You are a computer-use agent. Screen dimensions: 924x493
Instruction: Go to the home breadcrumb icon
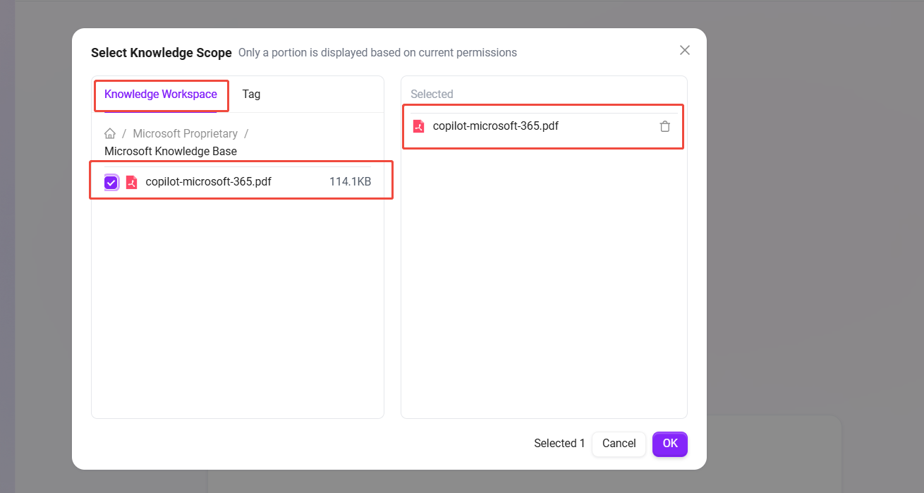click(110, 133)
